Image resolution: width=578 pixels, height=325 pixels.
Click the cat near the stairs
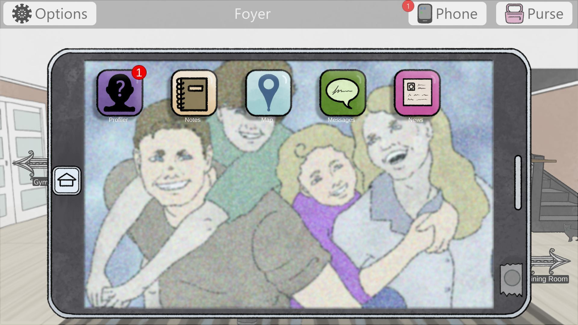coord(570,232)
